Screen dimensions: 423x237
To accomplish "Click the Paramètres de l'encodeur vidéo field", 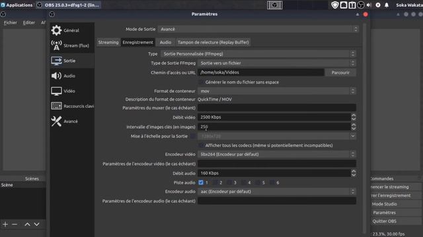I will [277, 164].
